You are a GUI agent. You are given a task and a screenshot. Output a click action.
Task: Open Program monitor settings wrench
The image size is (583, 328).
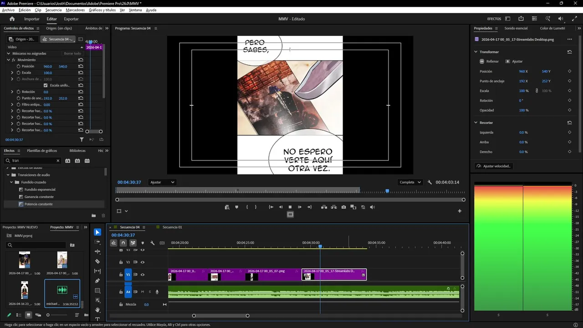click(x=430, y=182)
